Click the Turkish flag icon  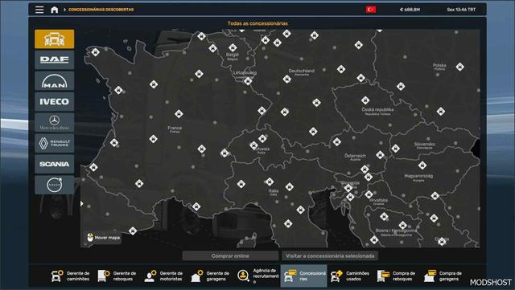[x=371, y=10]
